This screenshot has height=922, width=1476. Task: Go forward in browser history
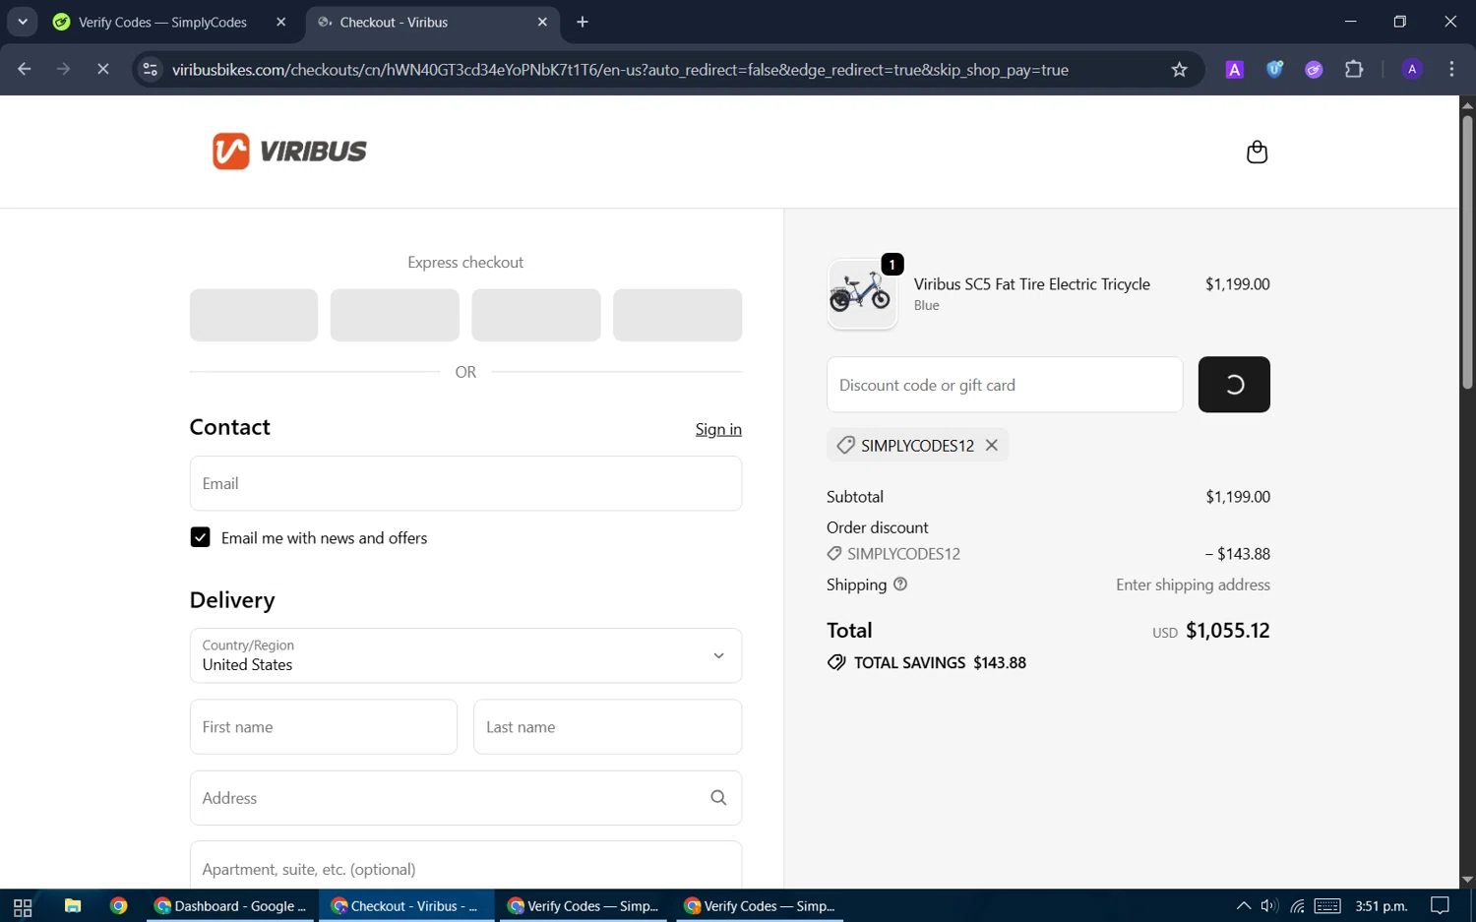[x=63, y=70]
